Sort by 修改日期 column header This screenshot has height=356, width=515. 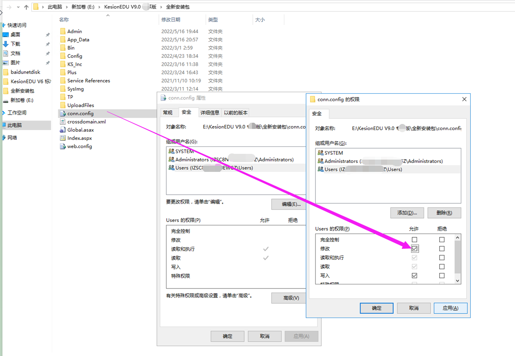[171, 20]
